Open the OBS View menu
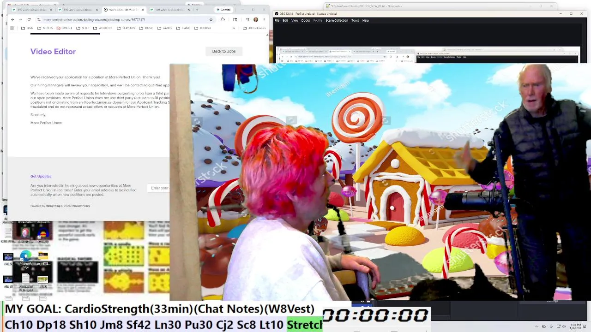591x332 pixels. tap(295, 20)
